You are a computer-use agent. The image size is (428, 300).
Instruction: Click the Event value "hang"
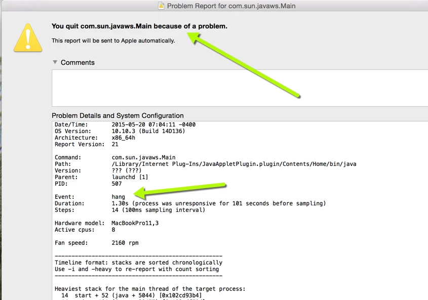click(x=118, y=197)
